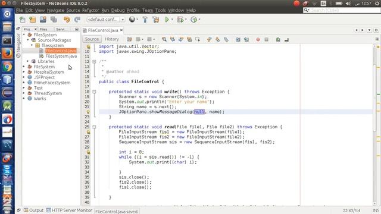Collapse the read() method fold at line 25
The width and height of the screenshot is (381, 214).
tap(94, 127)
